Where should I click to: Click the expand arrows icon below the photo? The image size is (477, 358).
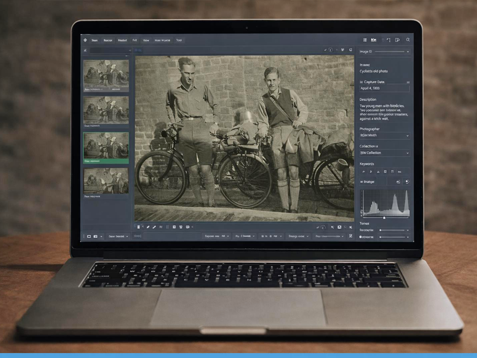coord(350,227)
